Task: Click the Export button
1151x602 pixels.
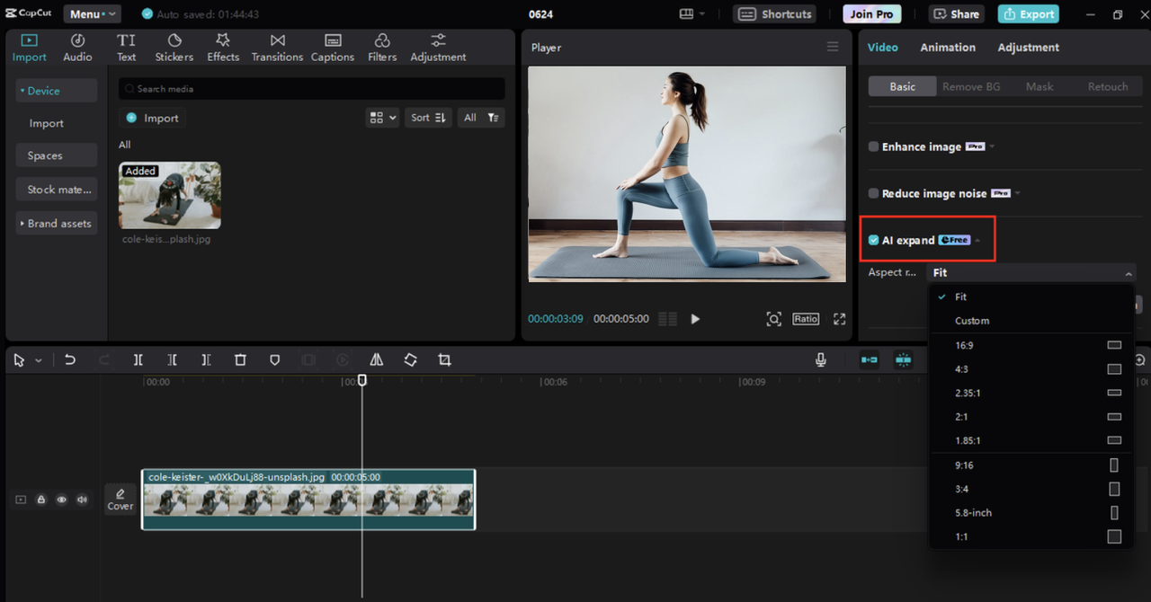Action: (x=1028, y=14)
